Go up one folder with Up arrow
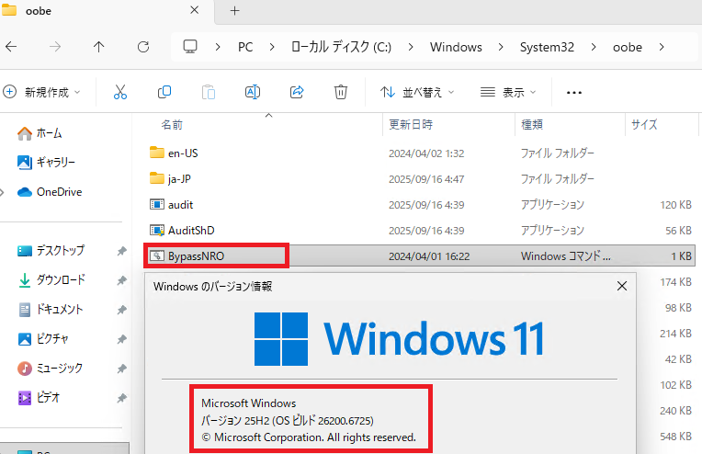Viewport: 702px width, 454px height. pos(99,47)
